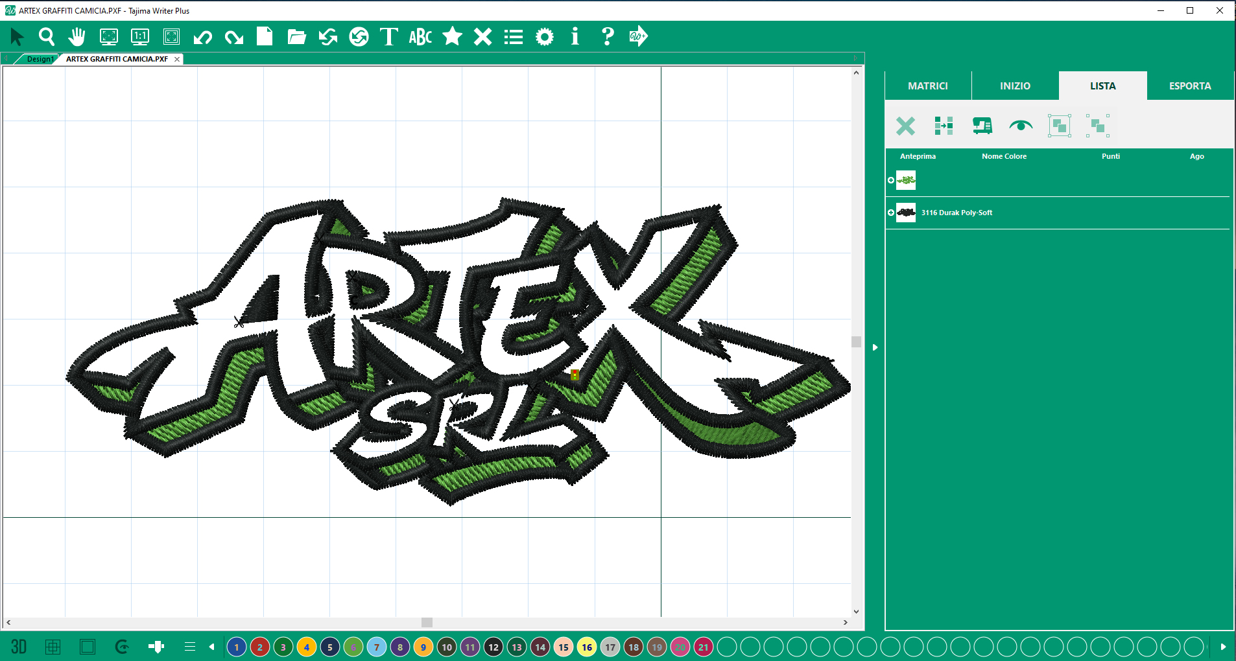Expand the green thread color row
The image size is (1236, 661).
tap(891, 180)
